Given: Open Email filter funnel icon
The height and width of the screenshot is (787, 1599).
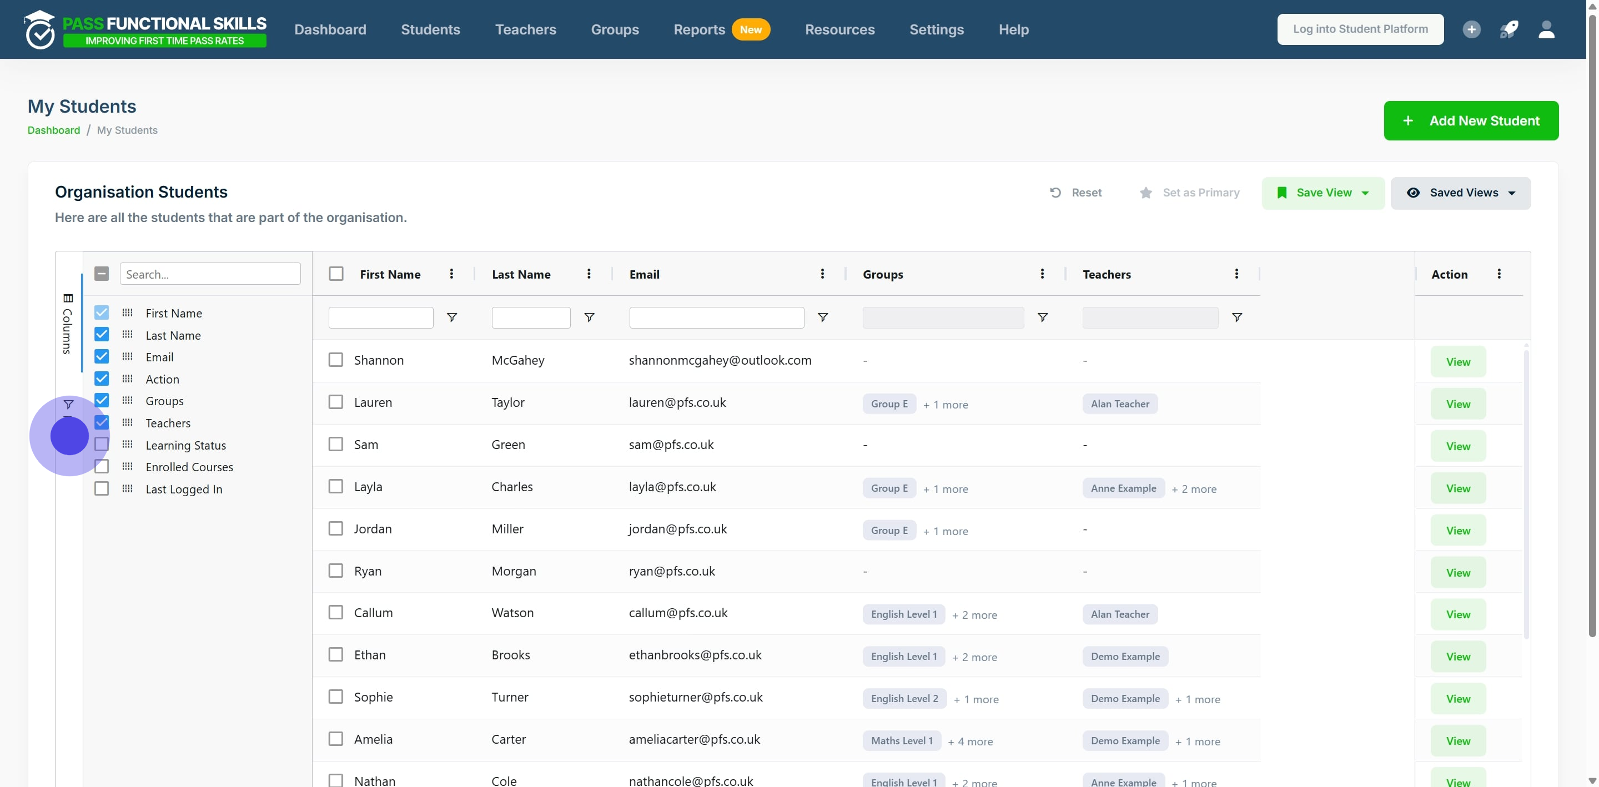Looking at the screenshot, I should click(x=822, y=317).
